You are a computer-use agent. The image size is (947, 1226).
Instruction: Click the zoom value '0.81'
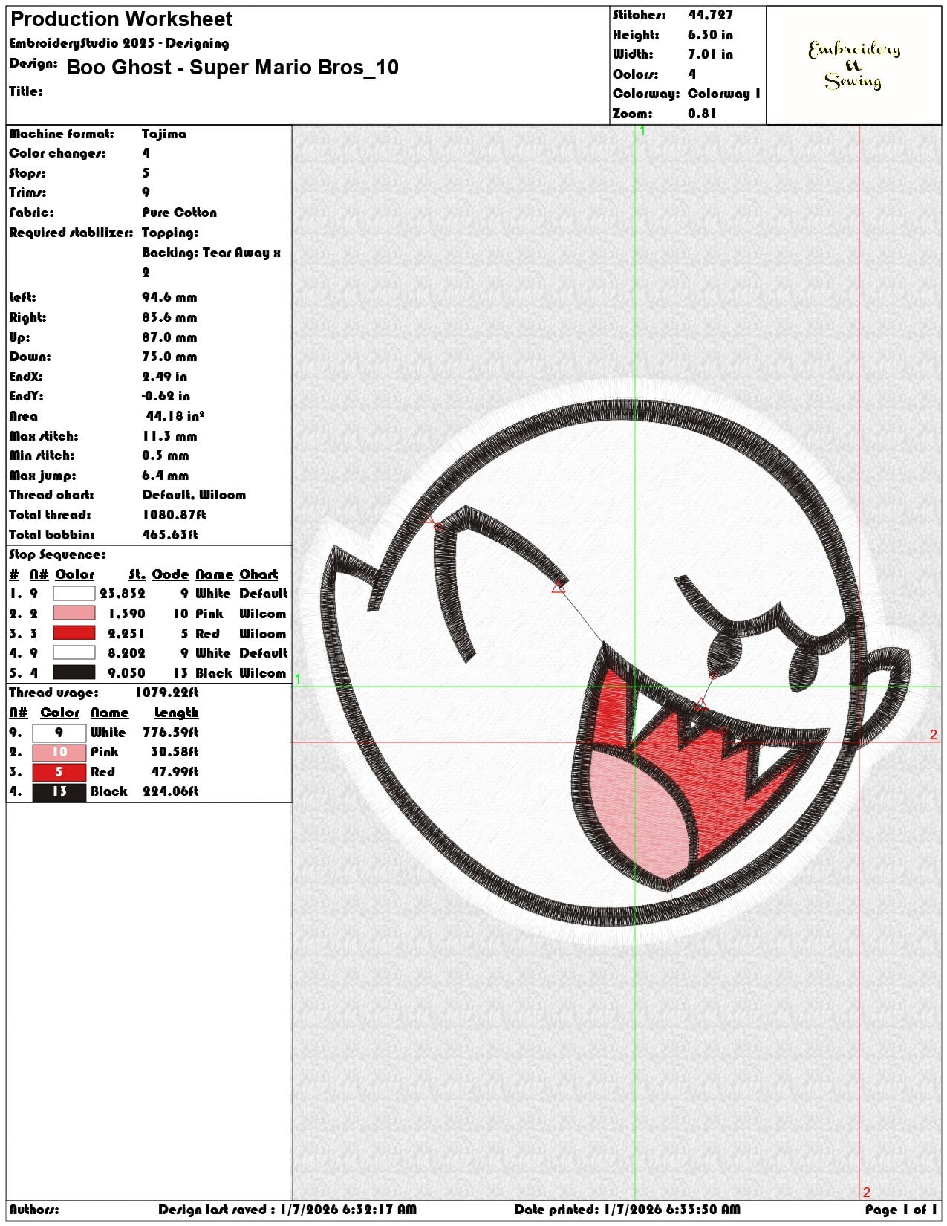click(702, 114)
